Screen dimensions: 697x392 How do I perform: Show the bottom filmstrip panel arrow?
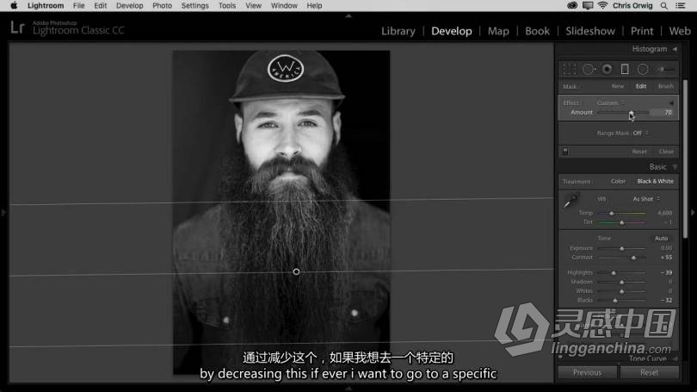click(348, 389)
